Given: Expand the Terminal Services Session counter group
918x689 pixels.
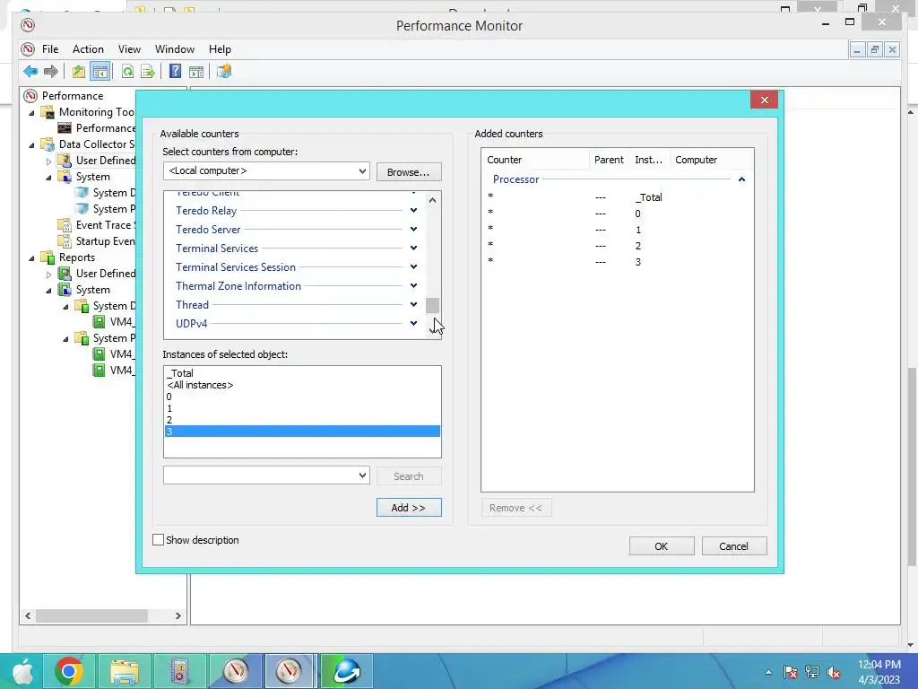Looking at the screenshot, I should [413, 266].
